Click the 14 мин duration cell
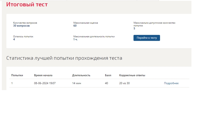Screen dimensions: 199x129 coord(77,83)
